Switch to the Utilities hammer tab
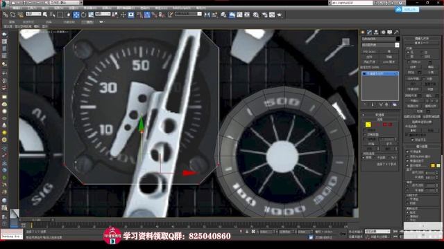This screenshot has height=249, width=444. (x=396, y=33)
